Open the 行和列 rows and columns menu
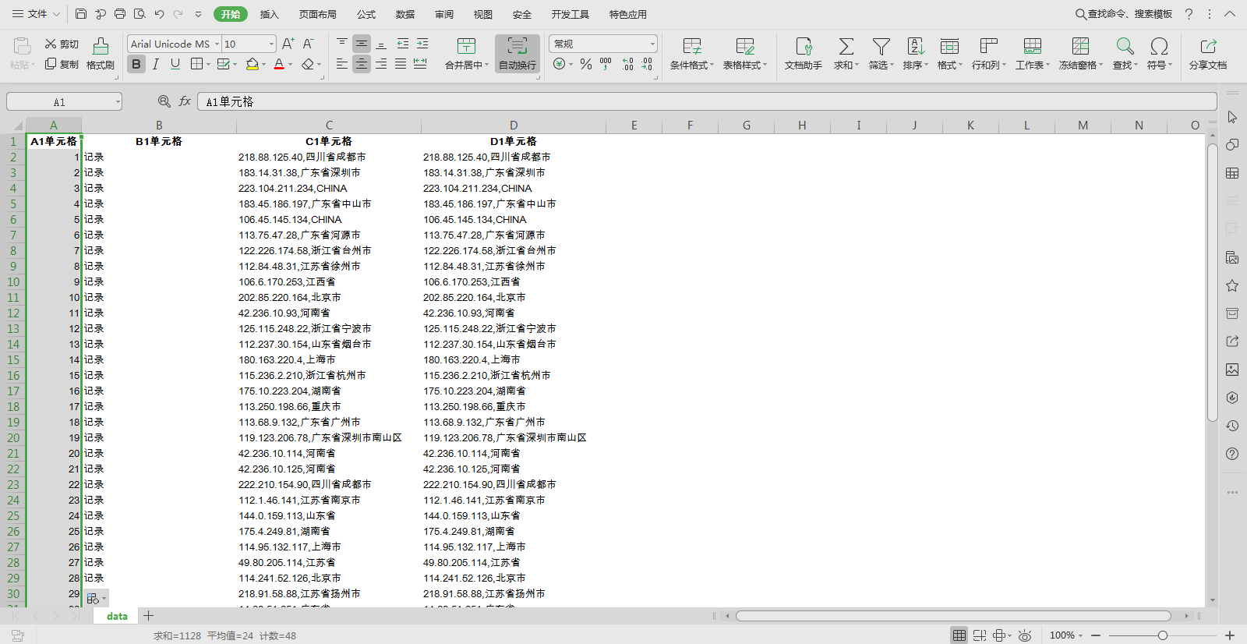Screen dimensions: 1247x644 [x=989, y=54]
